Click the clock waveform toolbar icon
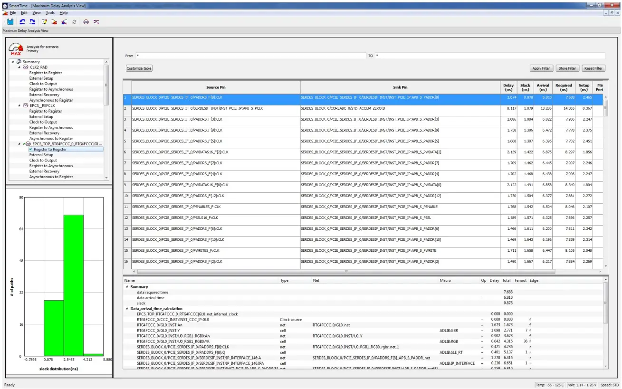This screenshot has height=389, width=622. click(86, 22)
